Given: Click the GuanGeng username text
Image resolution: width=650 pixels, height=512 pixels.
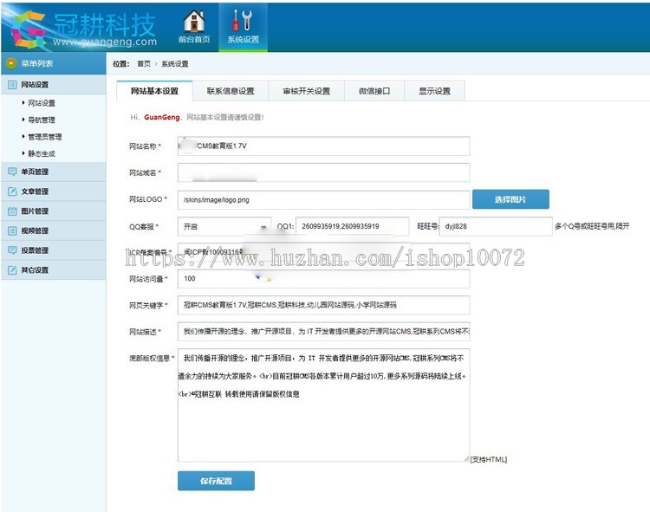Looking at the screenshot, I should (162, 117).
